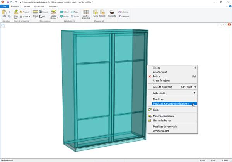Switch to the Näkymä ribbon tab

coord(26,7)
